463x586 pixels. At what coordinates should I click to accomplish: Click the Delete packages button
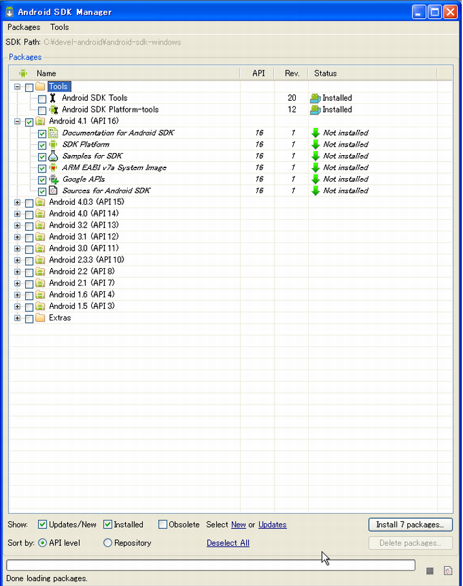click(410, 543)
